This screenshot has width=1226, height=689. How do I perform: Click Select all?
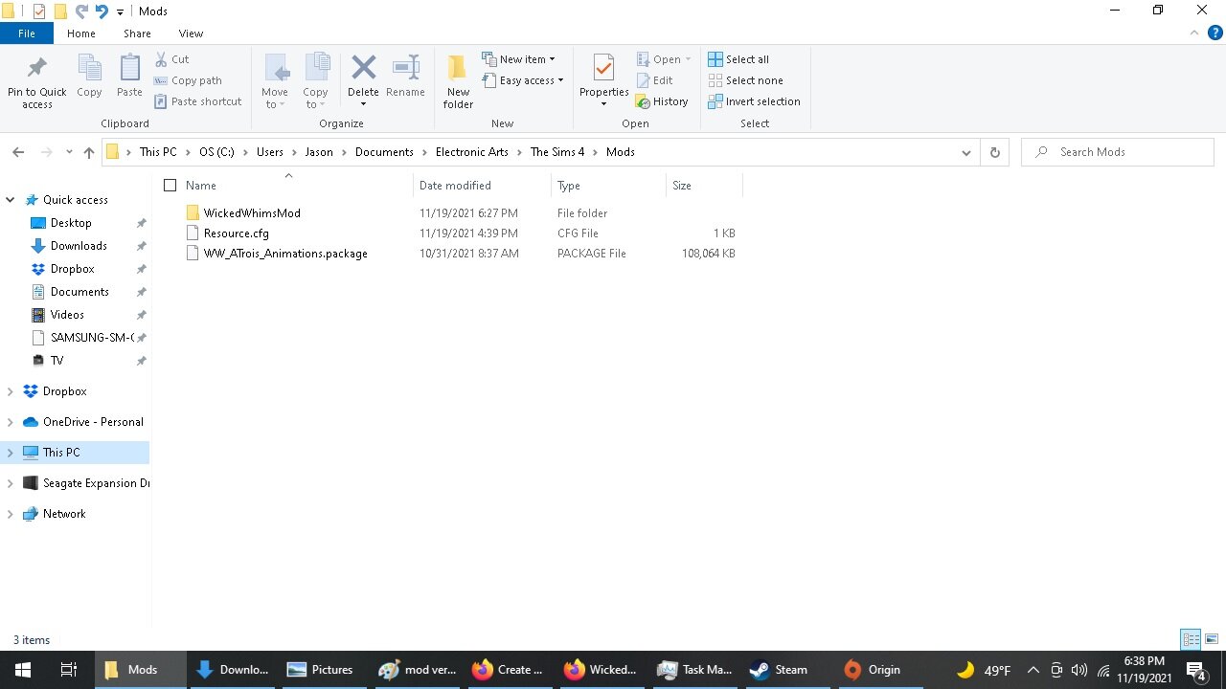coord(738,59)
